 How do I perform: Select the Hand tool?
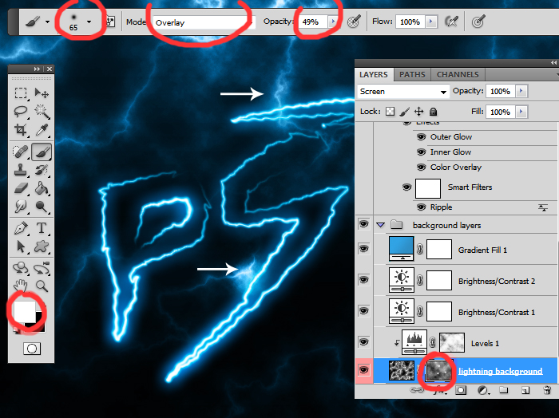click(x=21, y=286)
